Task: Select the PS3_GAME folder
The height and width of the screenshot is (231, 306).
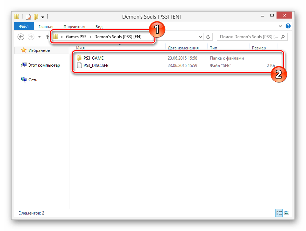Action: [x=93, y=58]
